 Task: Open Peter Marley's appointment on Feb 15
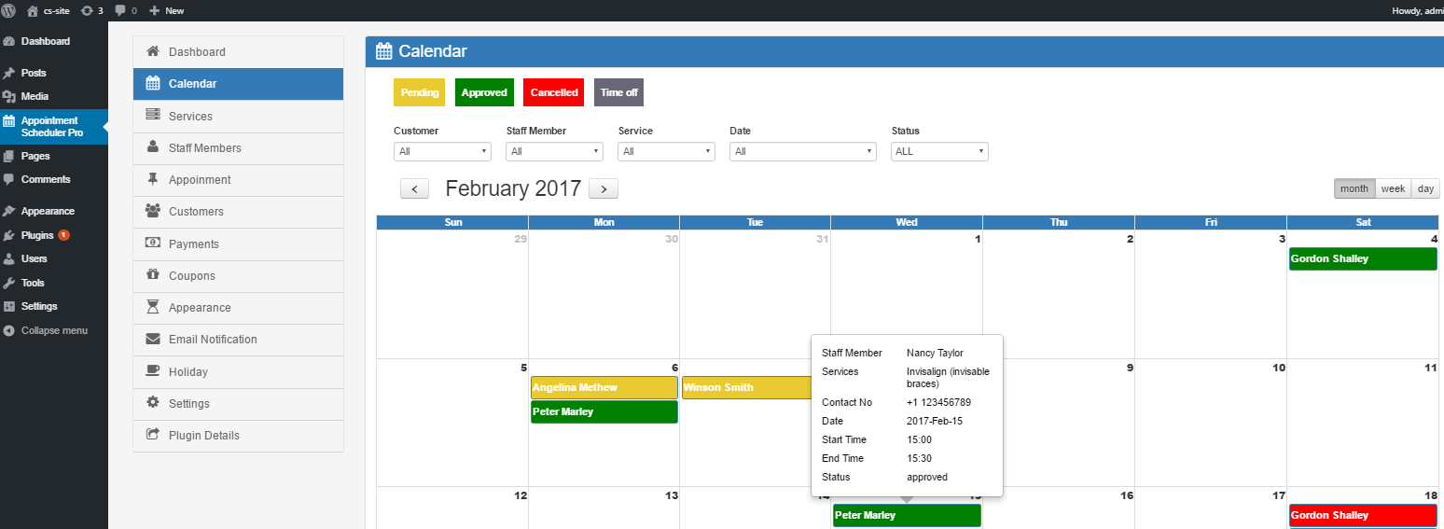coord(907,515)
